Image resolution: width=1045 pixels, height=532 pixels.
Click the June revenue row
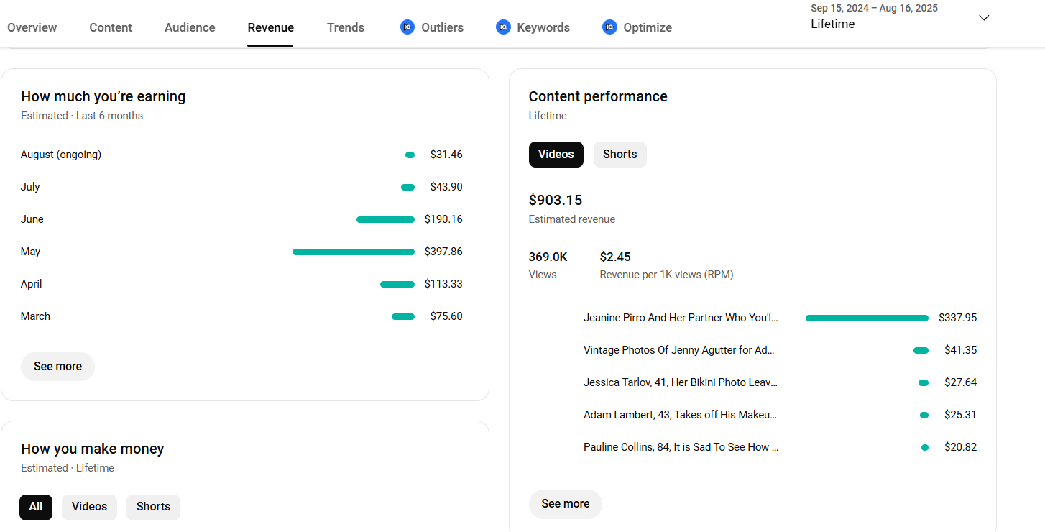pos(241,219)
